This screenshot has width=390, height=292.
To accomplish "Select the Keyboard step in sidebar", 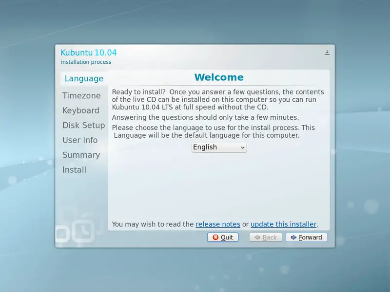I will coord(81,110).
